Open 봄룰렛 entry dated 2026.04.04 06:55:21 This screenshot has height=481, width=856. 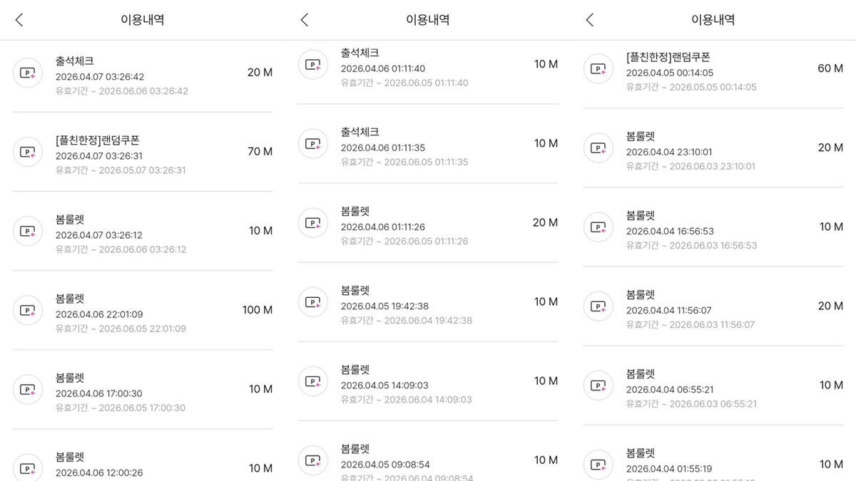pos(713,386)
